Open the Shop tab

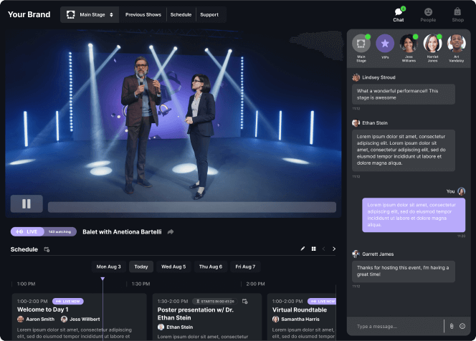[x=458, y=14]
